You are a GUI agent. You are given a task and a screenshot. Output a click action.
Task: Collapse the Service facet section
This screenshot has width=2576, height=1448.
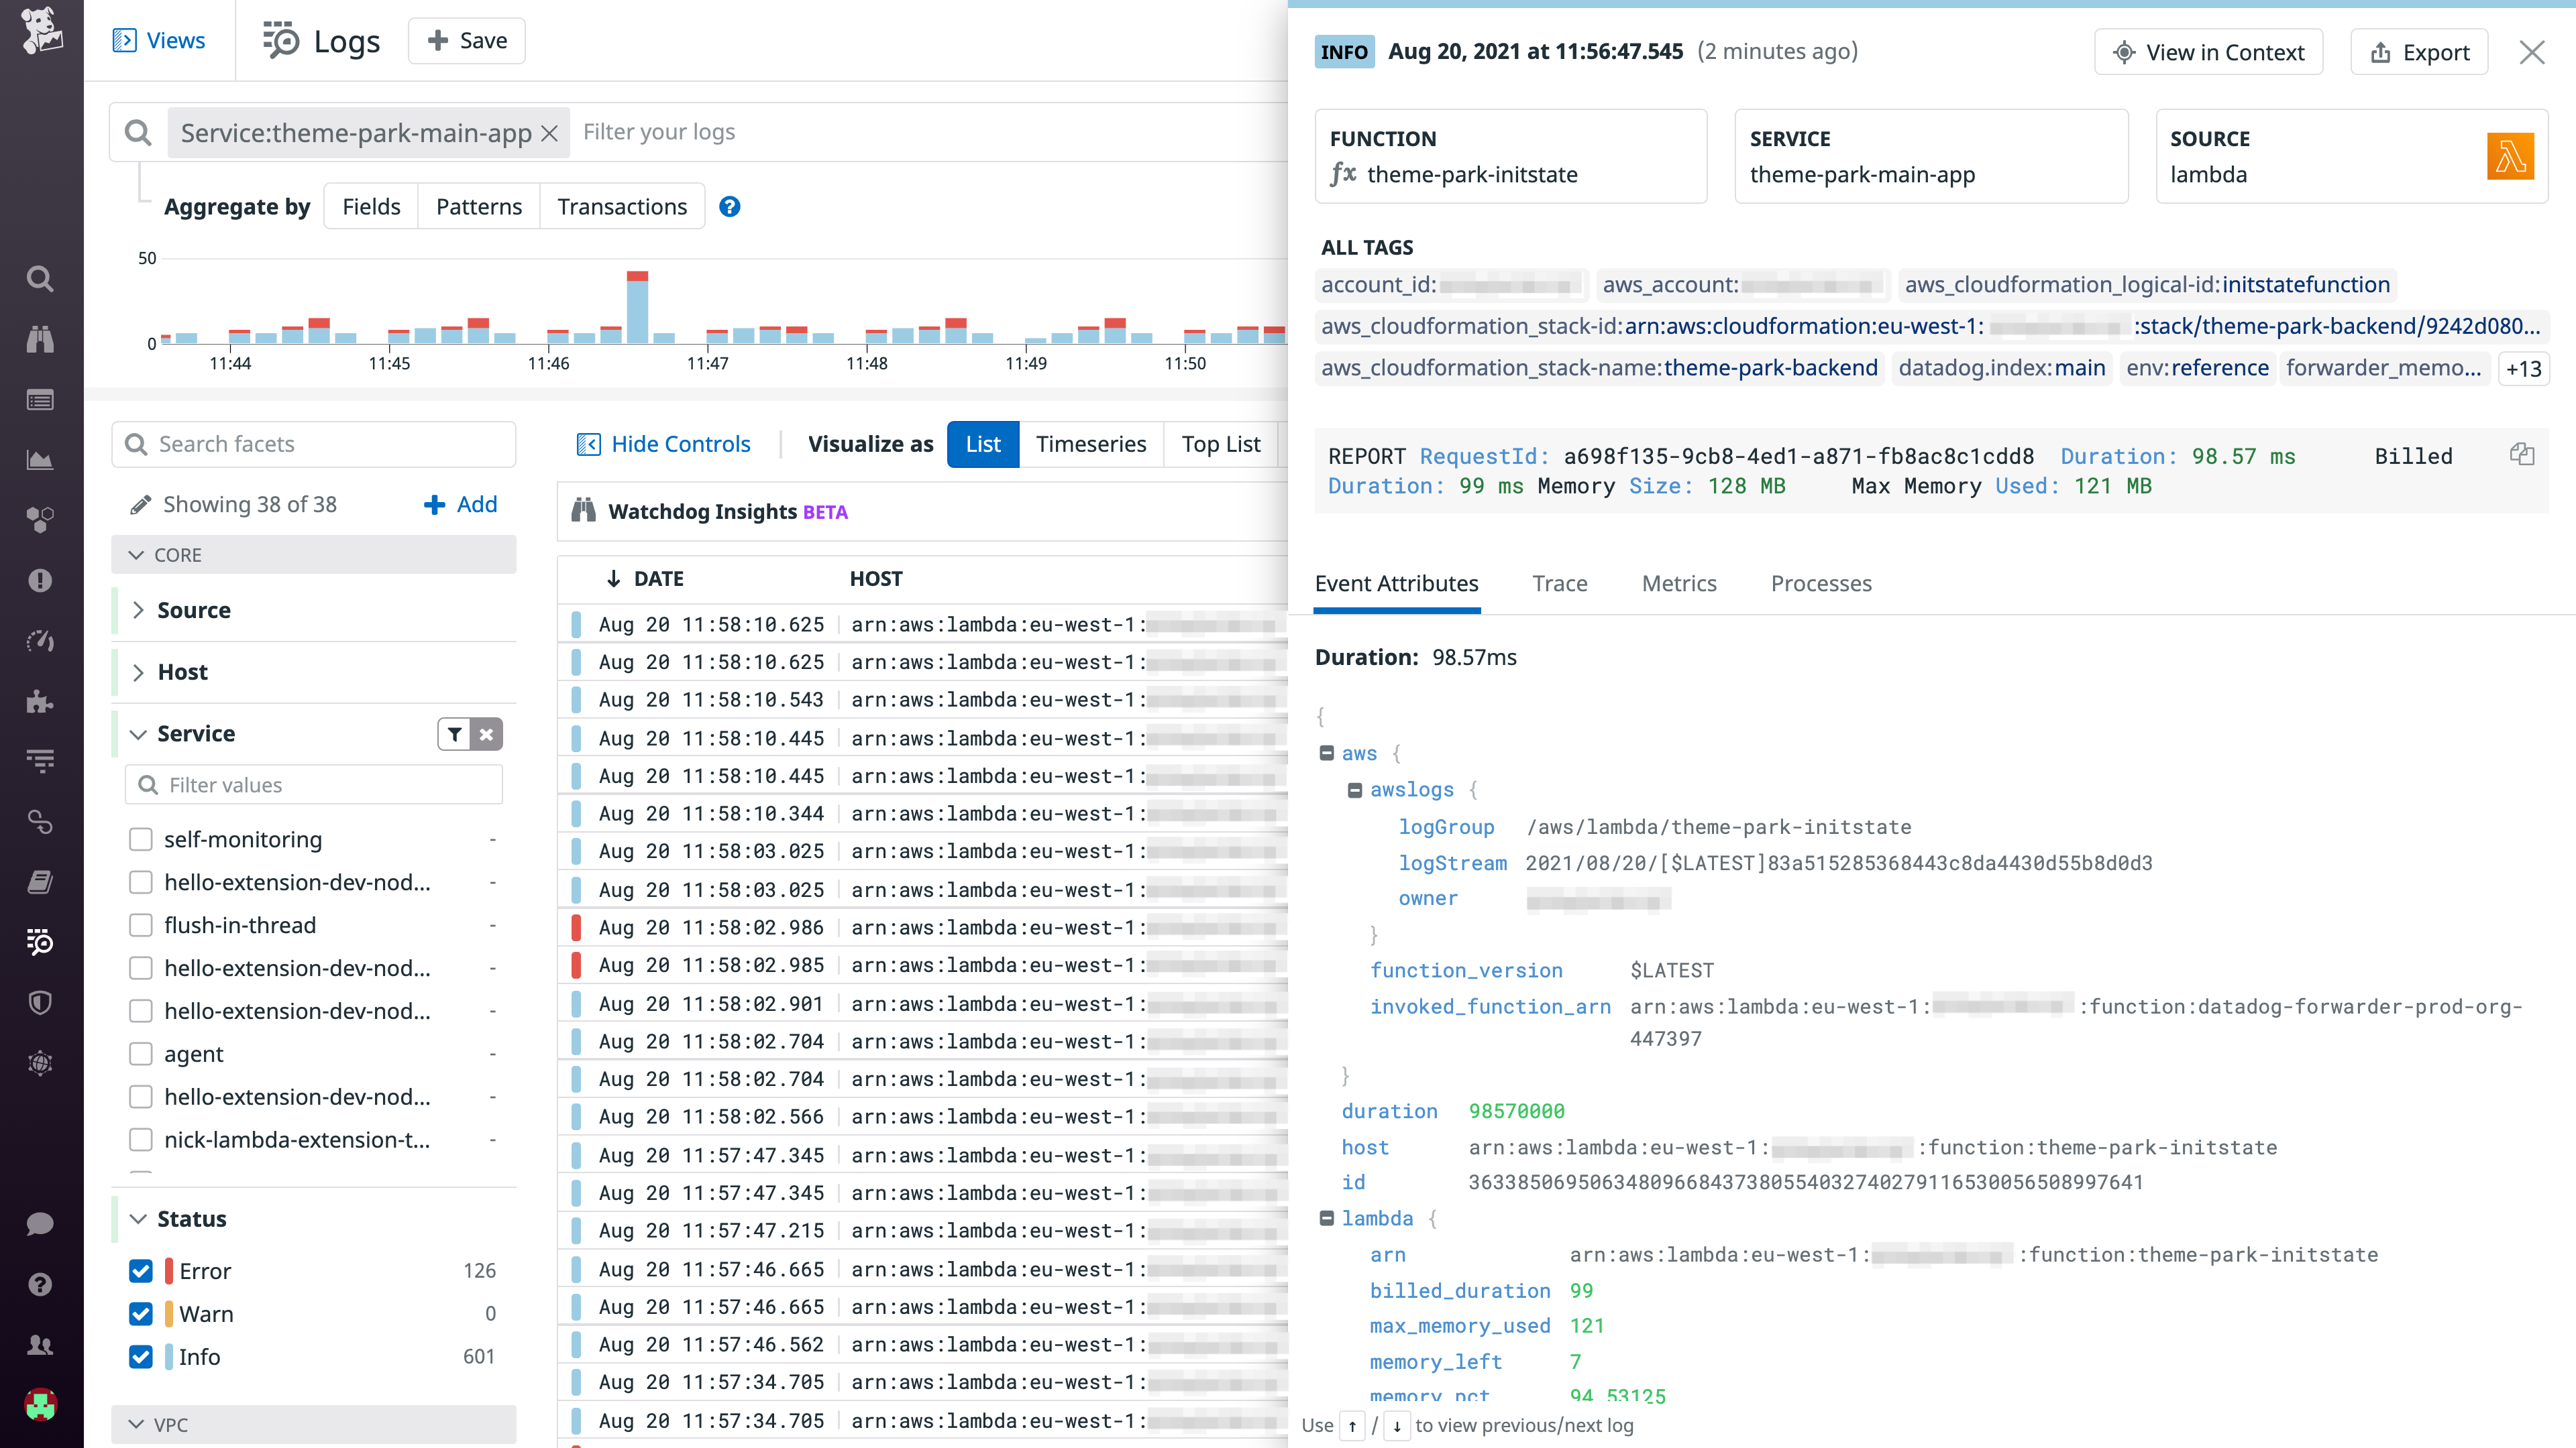(x=138, y=733)
